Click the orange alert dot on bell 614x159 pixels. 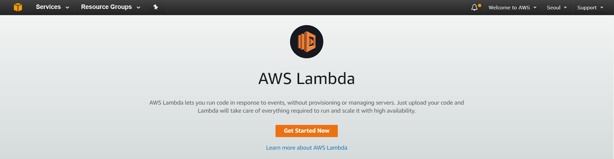coord(479,5)
